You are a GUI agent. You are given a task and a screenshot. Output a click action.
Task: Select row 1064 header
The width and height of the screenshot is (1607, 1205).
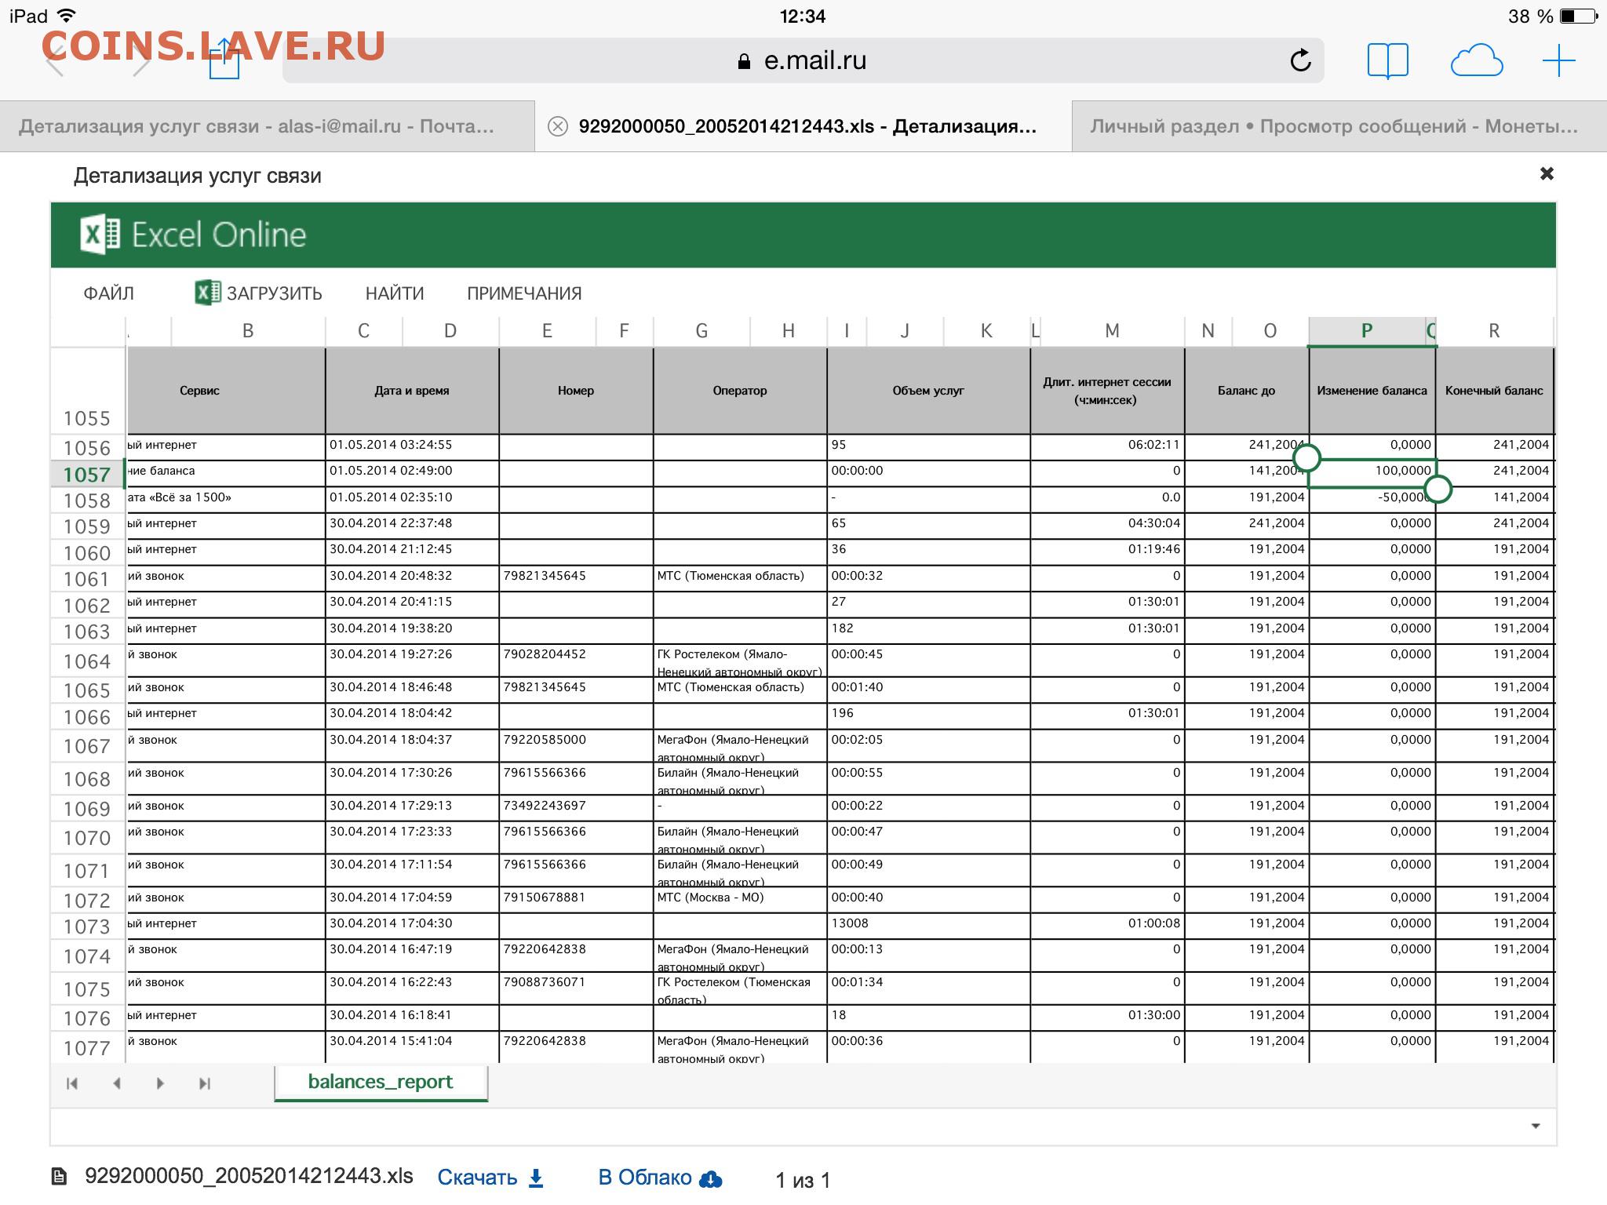(87, 661)
